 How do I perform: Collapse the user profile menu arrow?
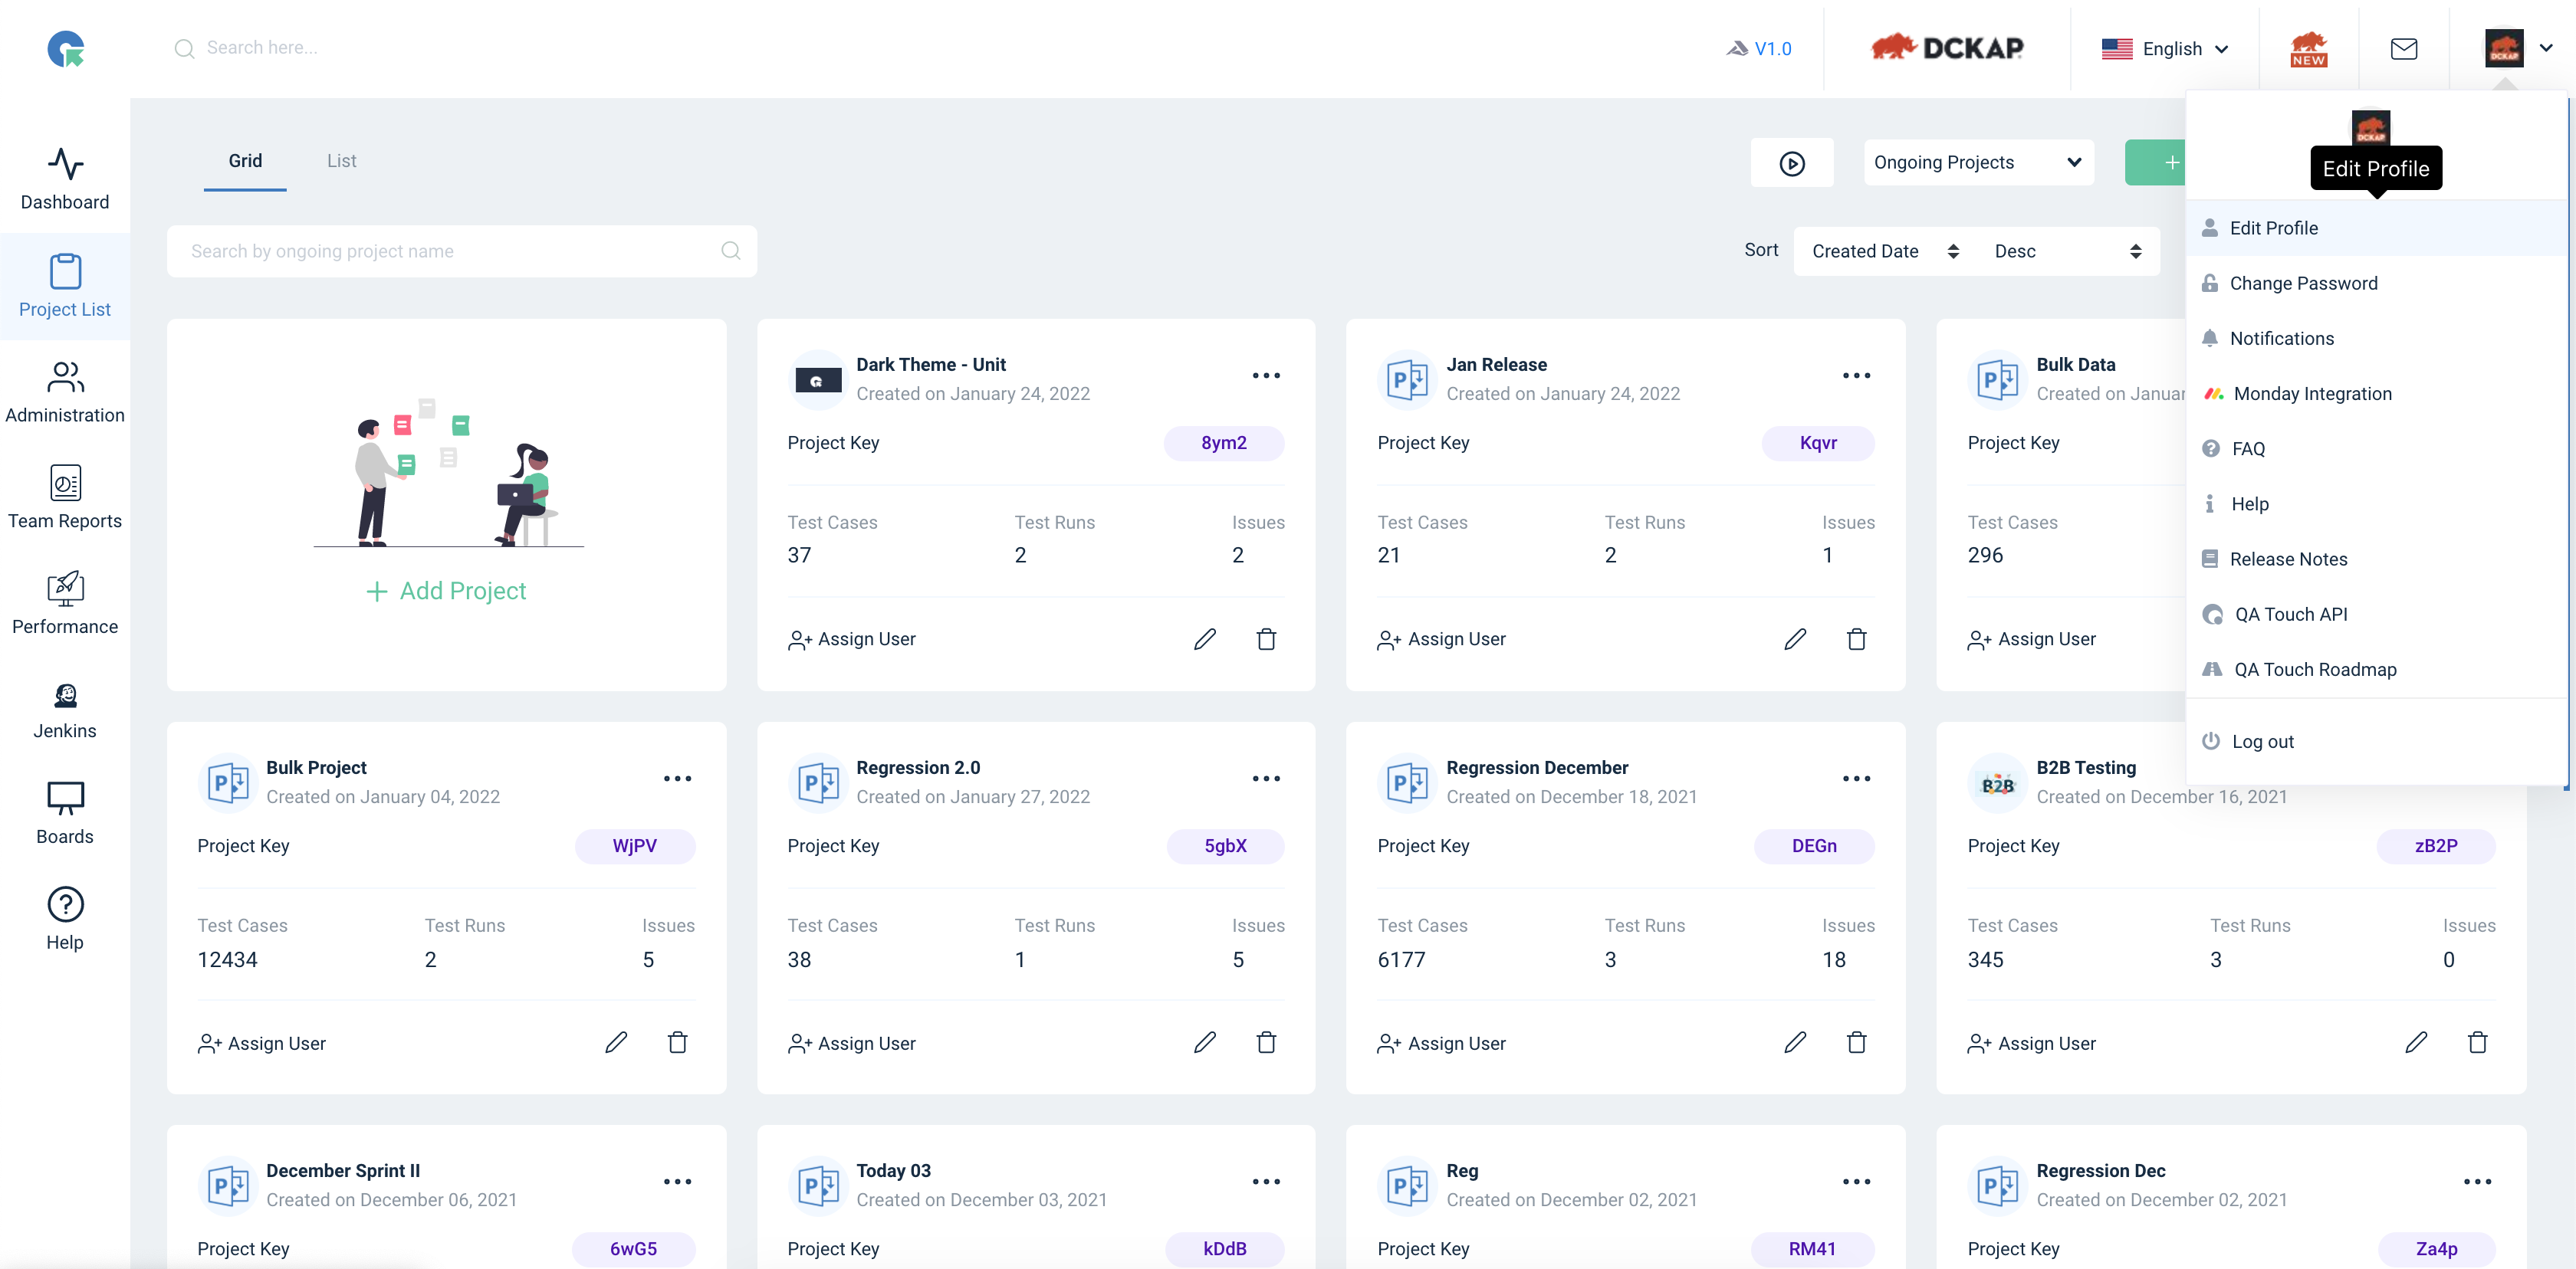[x=2546, y=48]
